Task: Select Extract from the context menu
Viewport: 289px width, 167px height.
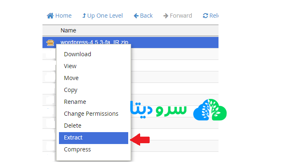Action: 73,137
